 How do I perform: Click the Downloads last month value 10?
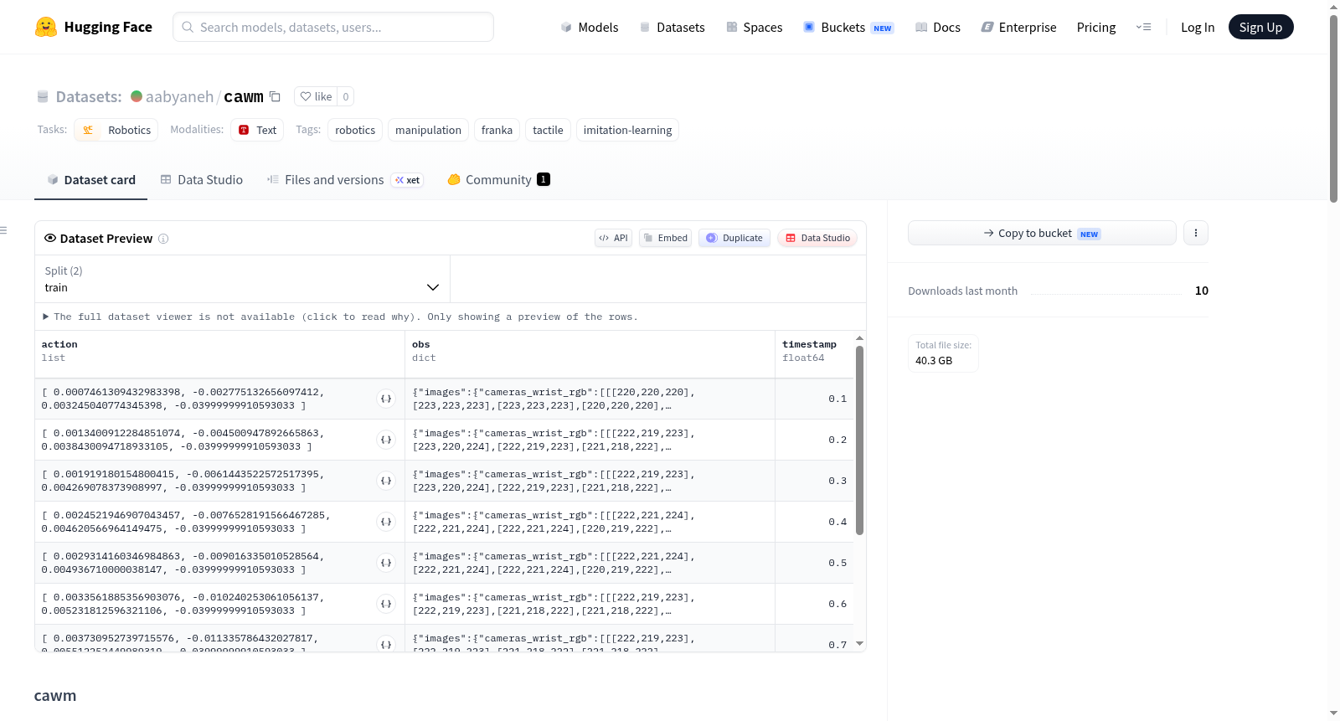(1202, 291)
